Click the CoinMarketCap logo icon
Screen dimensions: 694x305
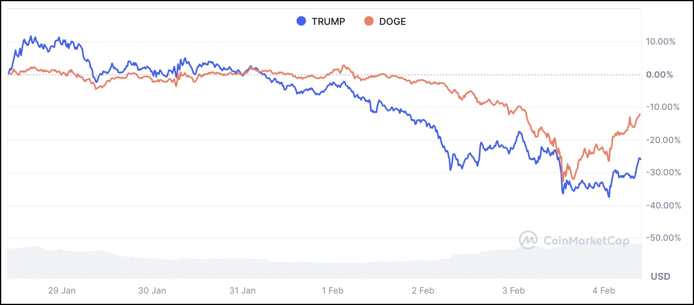coord(528,240)
